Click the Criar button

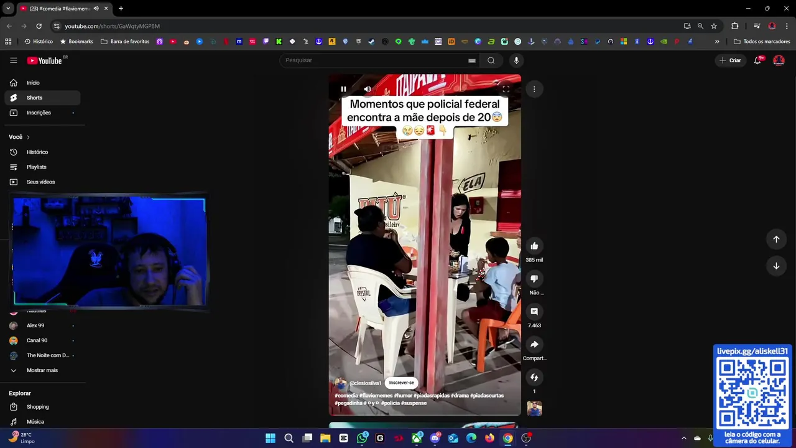(x=730, y=60)
